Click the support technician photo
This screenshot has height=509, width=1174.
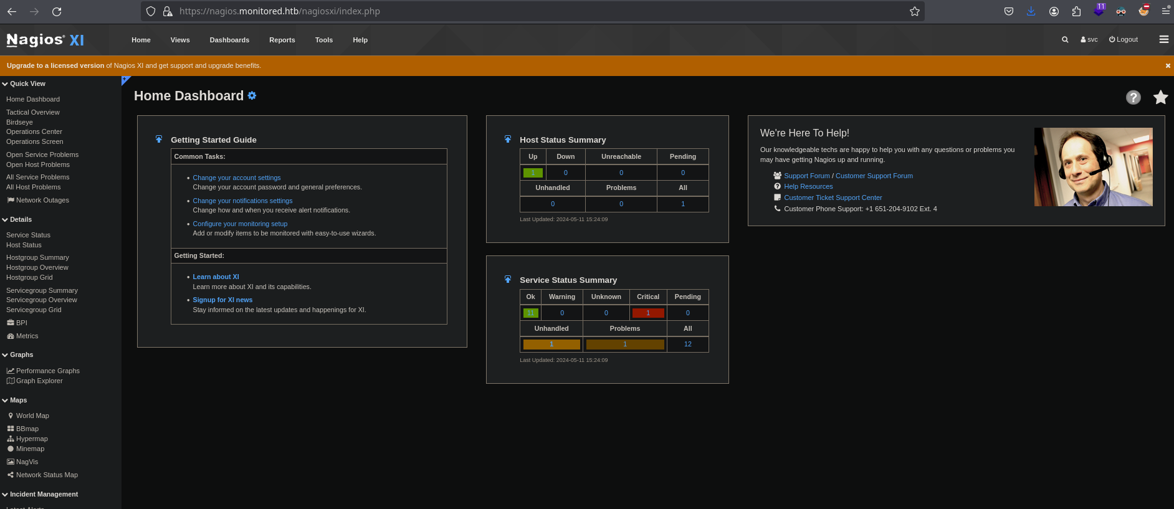click(1094, 167)
